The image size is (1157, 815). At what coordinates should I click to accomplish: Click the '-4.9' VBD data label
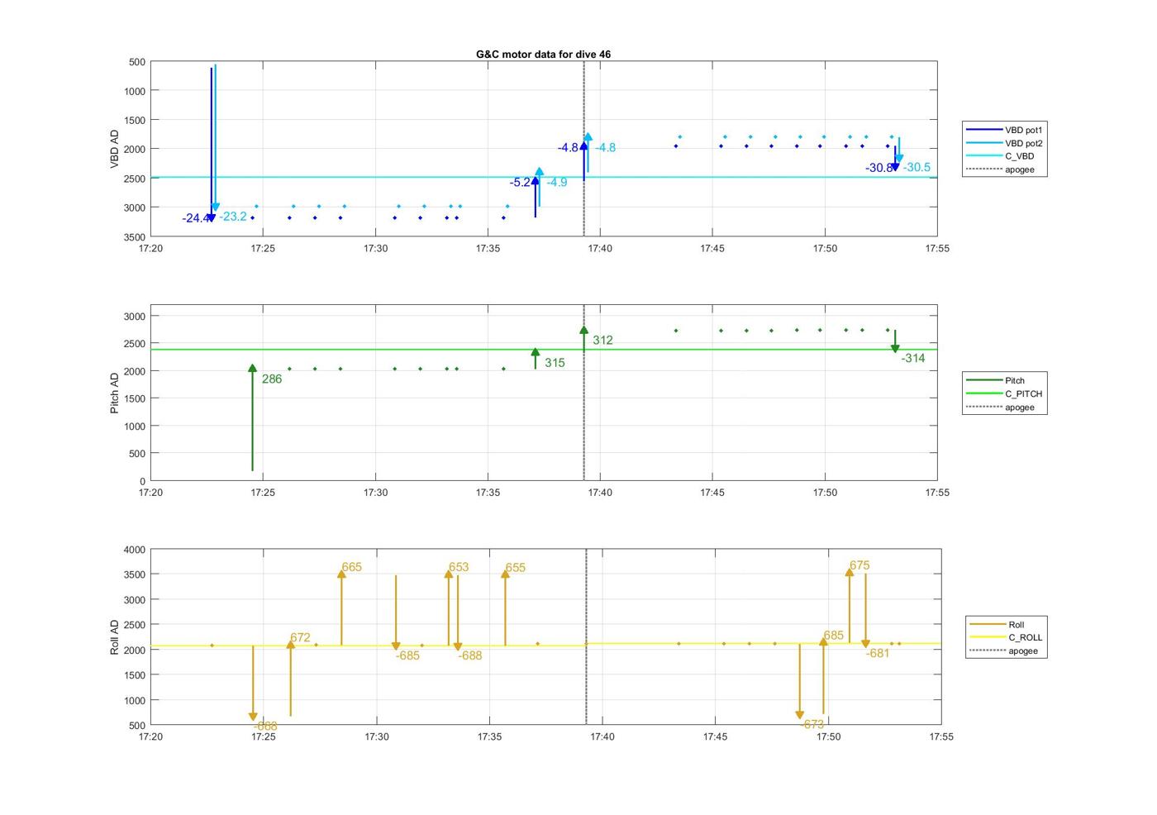pos(557,183)
